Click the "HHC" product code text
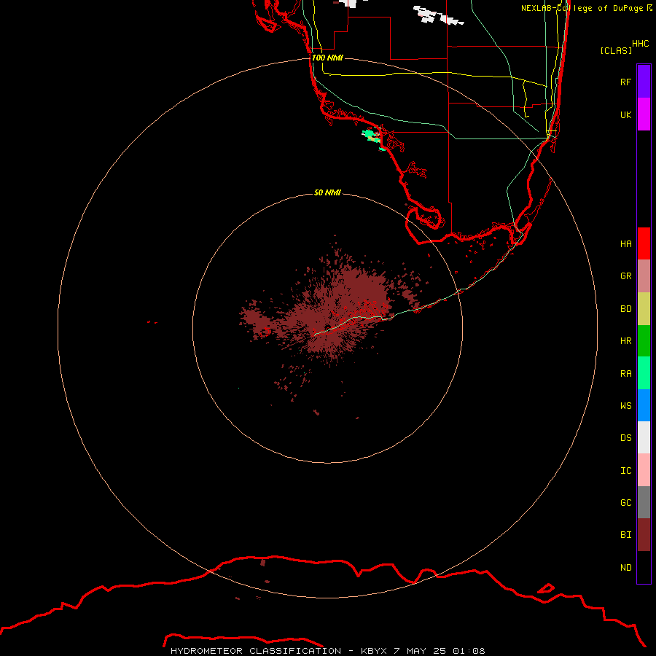The width and height of the screenshot is (656, 656). [x=640, y=44]
